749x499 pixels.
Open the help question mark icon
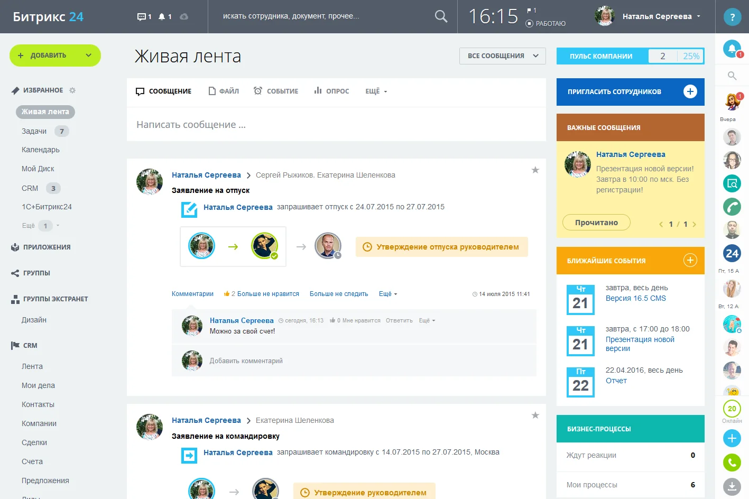(732, 17)
